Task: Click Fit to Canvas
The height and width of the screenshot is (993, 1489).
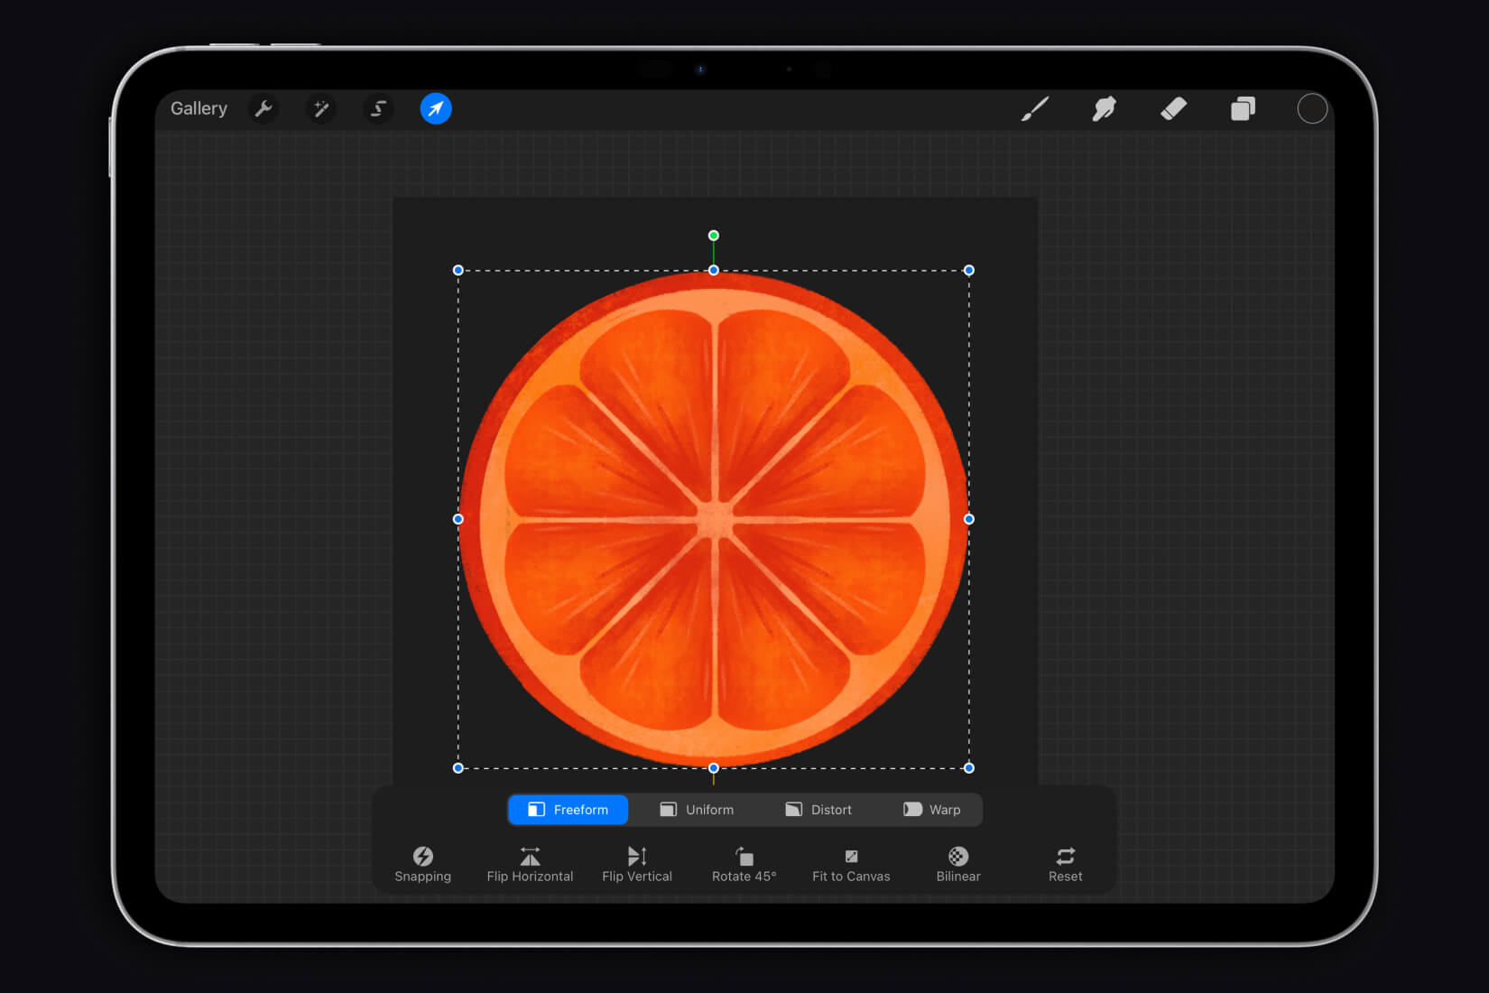Action: pos(851,864)
